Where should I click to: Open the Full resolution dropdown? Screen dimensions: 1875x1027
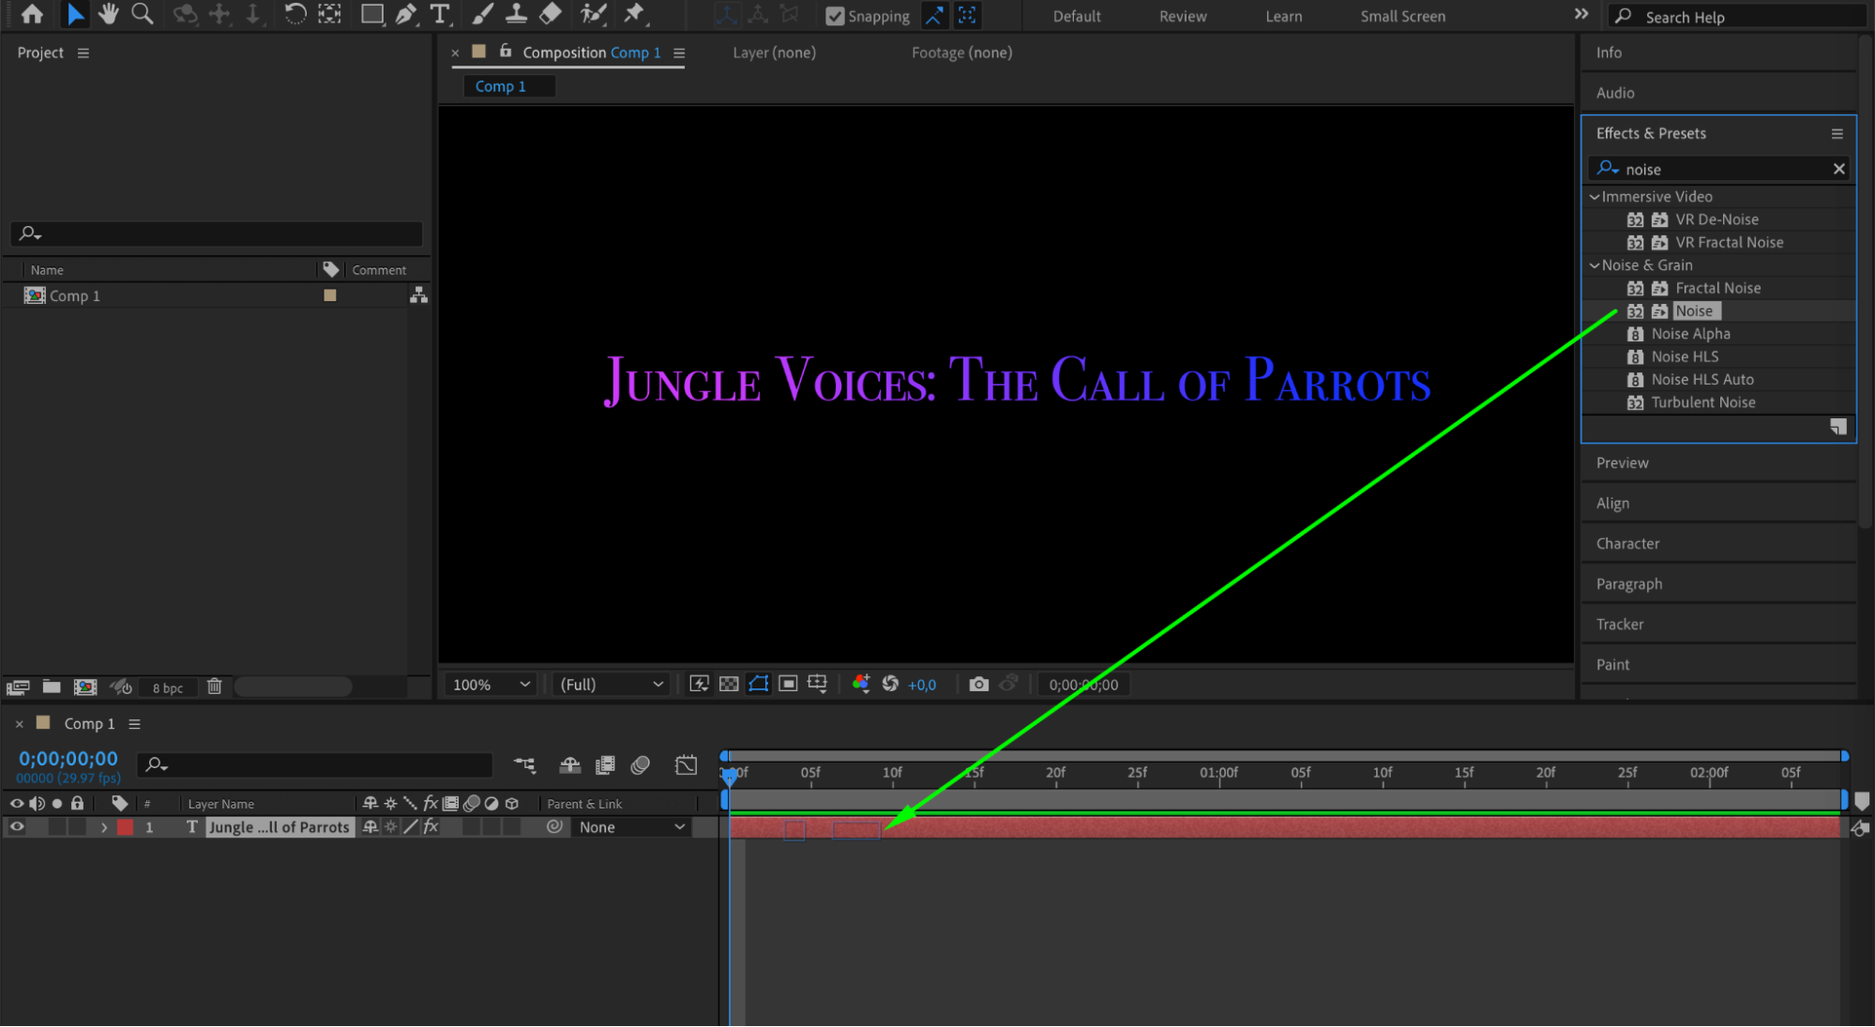[x=611, y=685]
